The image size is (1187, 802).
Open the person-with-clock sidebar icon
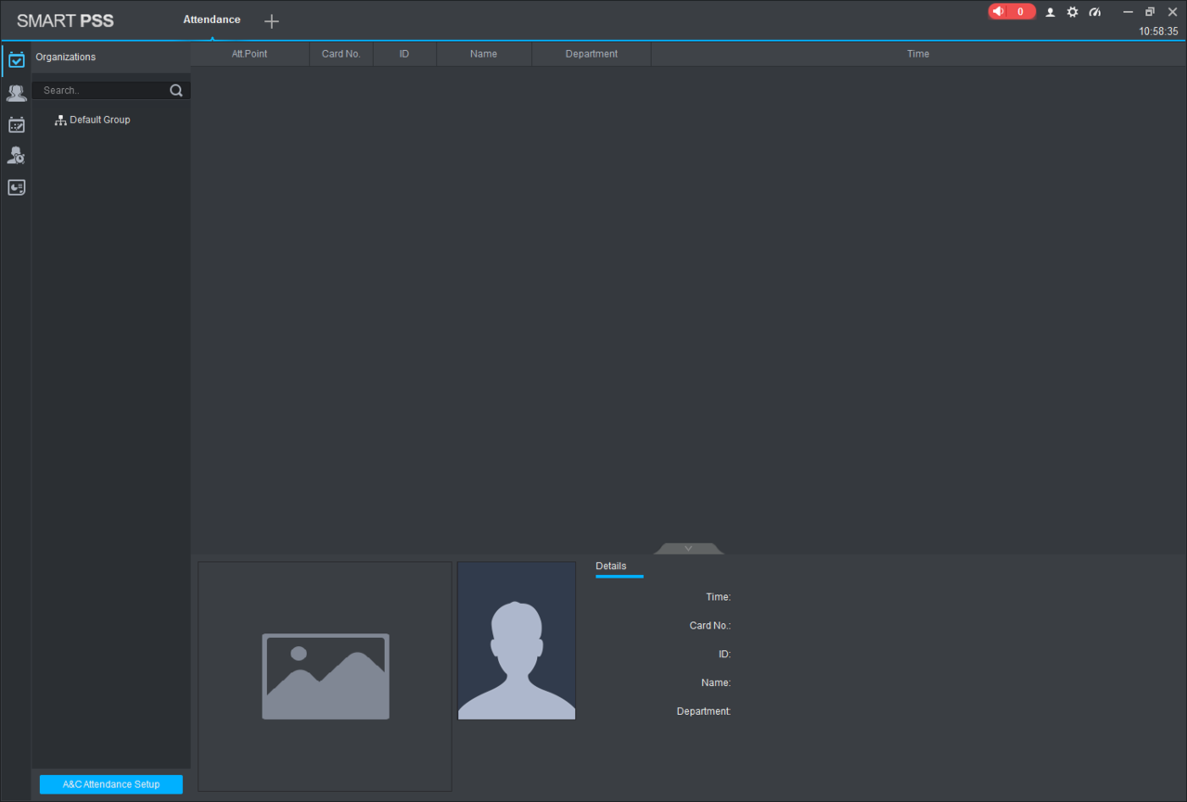point(16,156)
